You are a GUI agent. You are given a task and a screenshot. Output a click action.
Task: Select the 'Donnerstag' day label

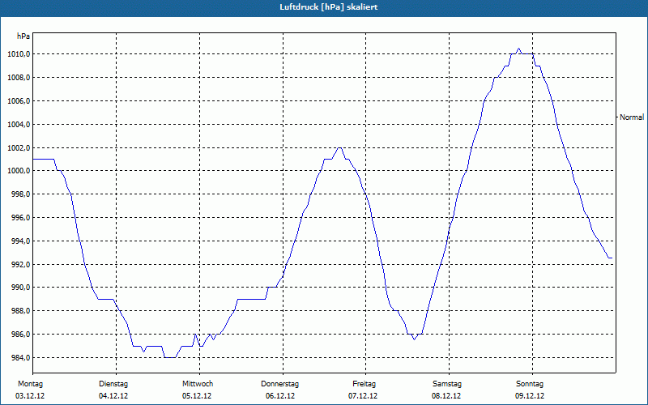click(279, 384)
